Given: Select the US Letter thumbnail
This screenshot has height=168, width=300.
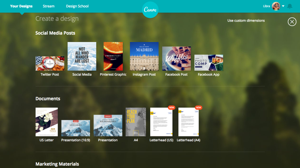Looking at the screenshot, I should tap(47, 122).
